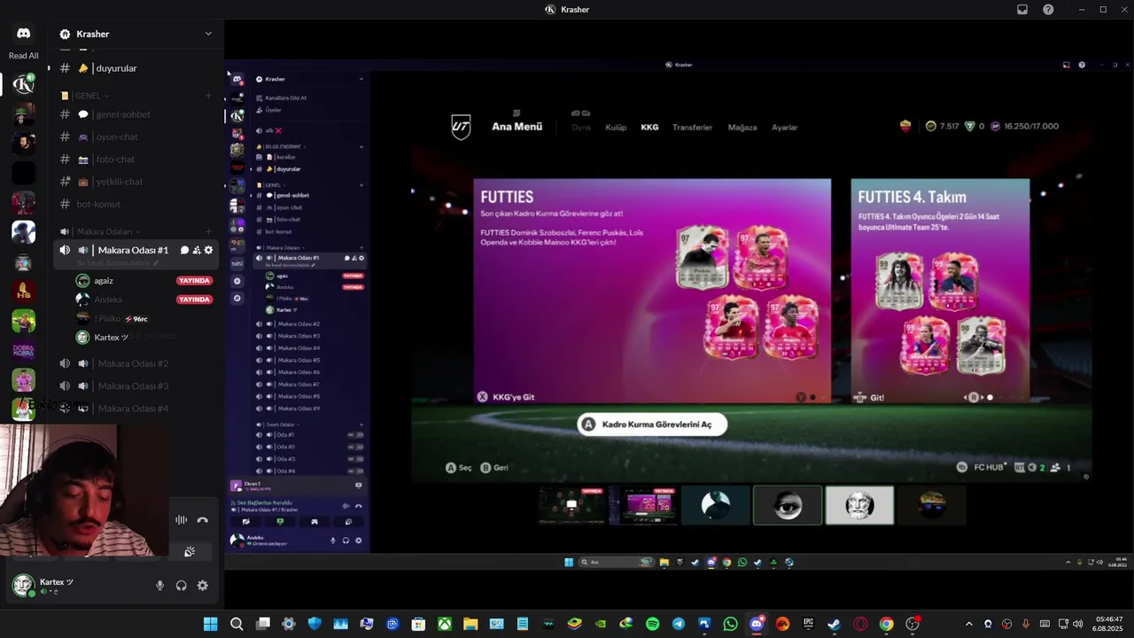Viewport: 1134px width, 638px height.
Task: Open the foto-chat channel
Action: (136, 159)
